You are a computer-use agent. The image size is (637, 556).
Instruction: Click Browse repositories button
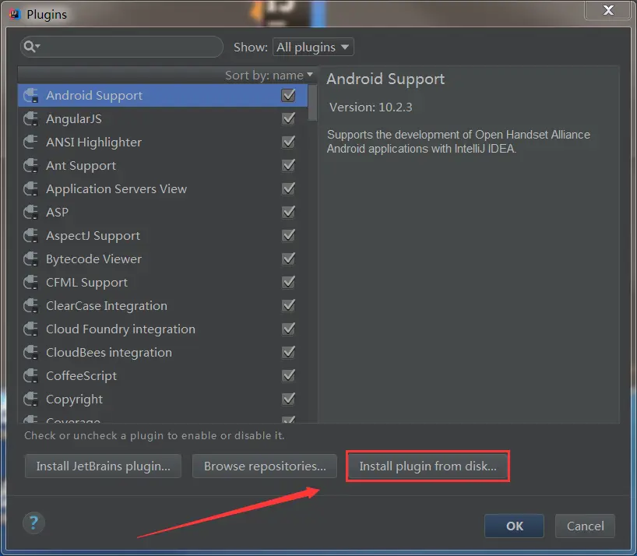265,466
